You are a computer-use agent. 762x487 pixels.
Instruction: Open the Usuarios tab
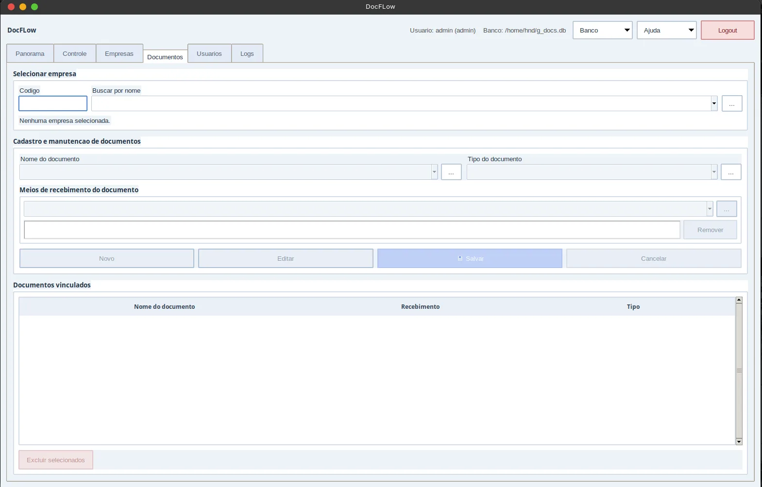[x=209, y=53]
